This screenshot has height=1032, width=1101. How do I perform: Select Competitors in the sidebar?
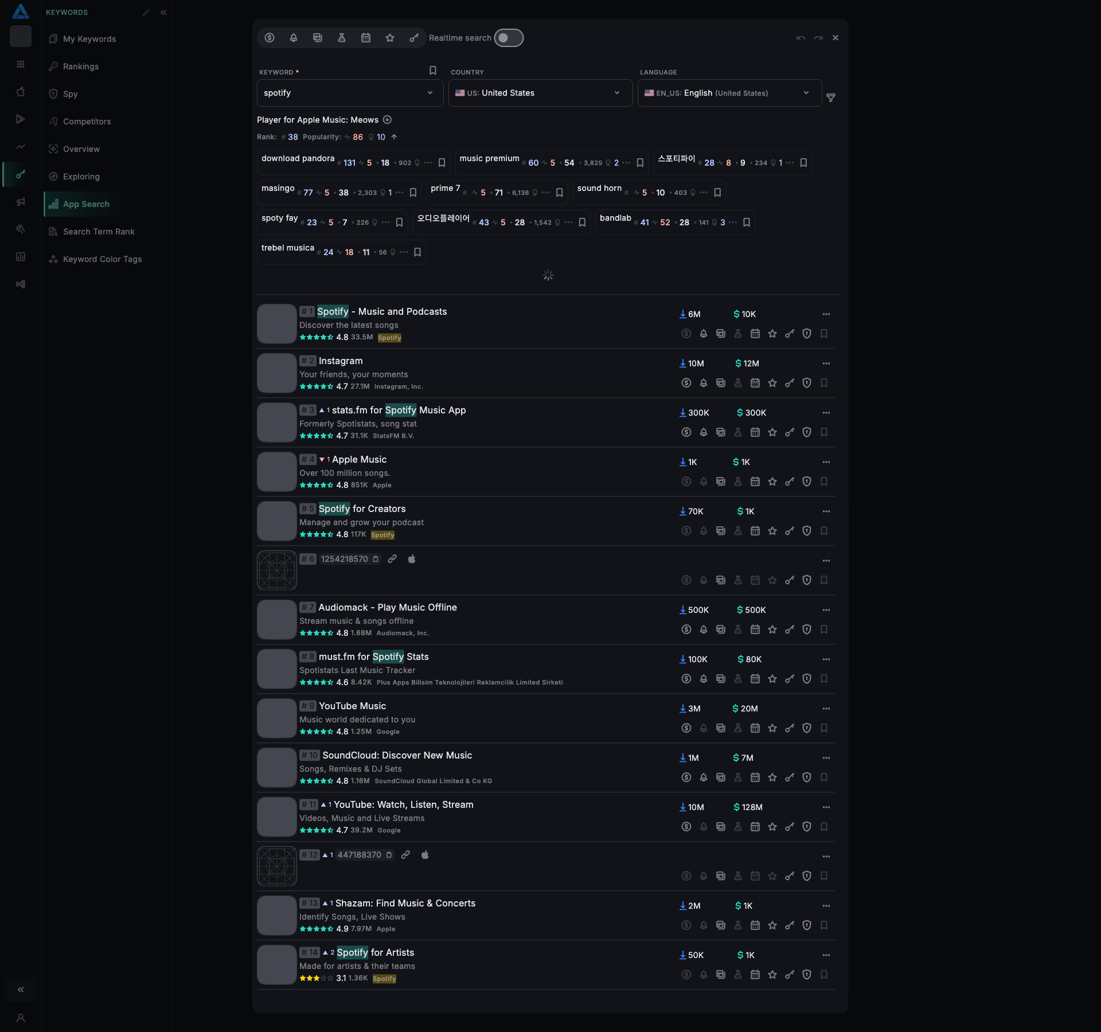coord(87,122)
